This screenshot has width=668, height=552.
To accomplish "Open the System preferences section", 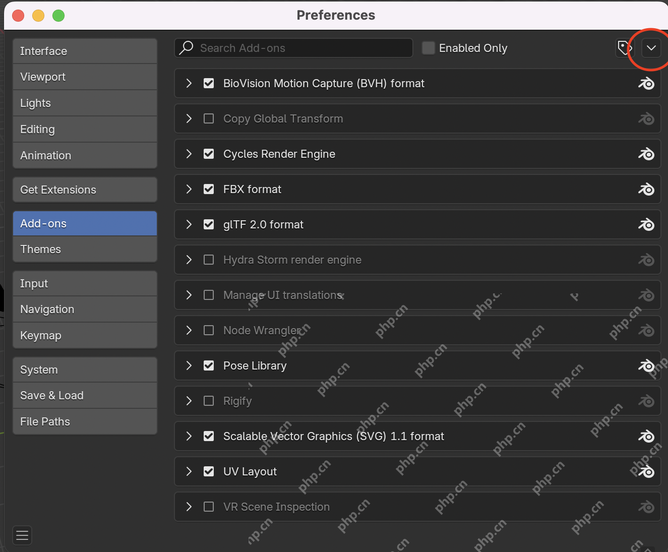I will tap(85, 370).
